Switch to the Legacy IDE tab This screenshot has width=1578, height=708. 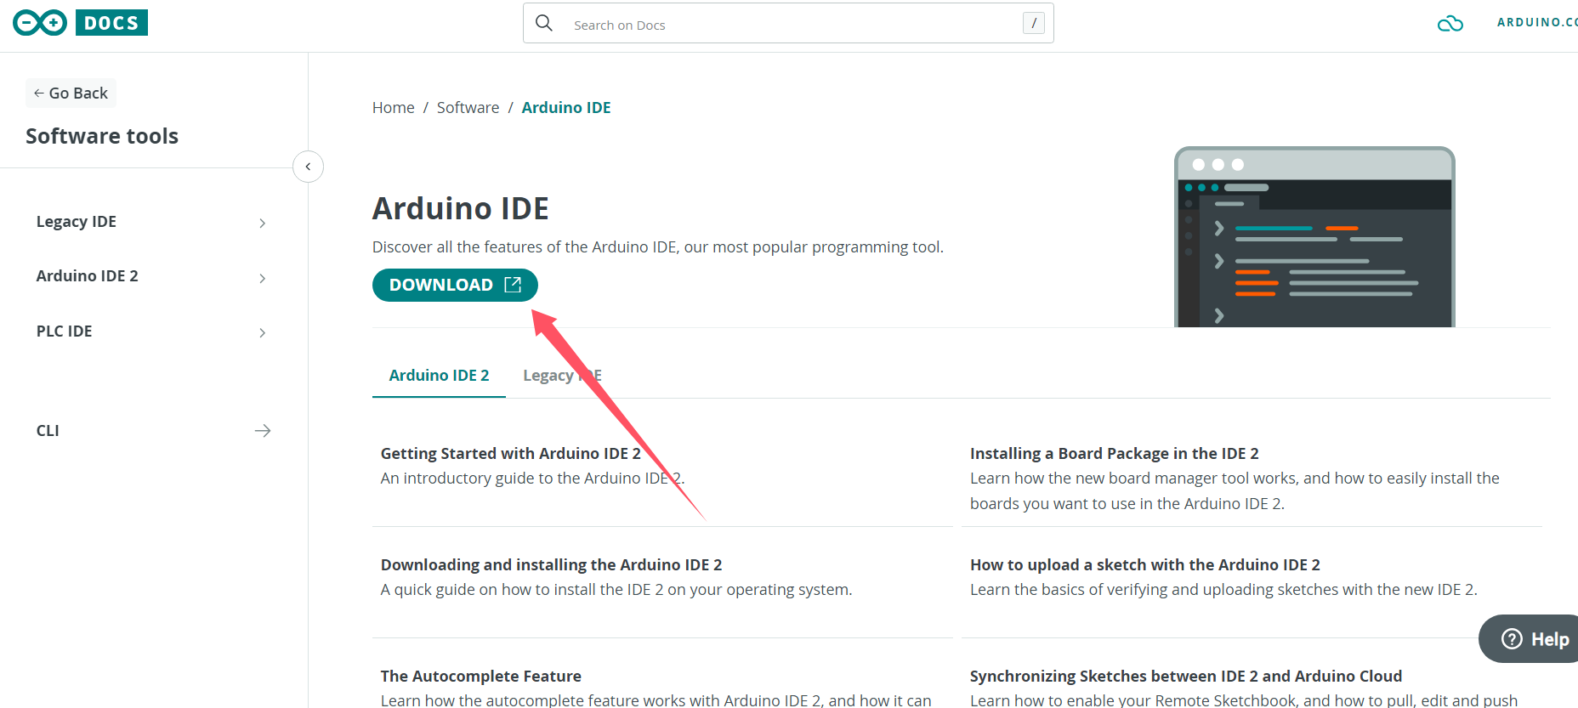click(x=562, y=376)
